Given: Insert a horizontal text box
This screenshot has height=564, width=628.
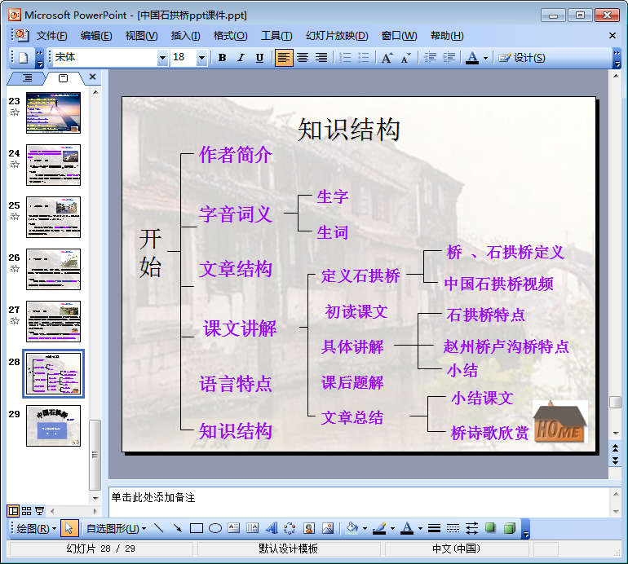Looking at the screenshot, I should tap(234, 528).
